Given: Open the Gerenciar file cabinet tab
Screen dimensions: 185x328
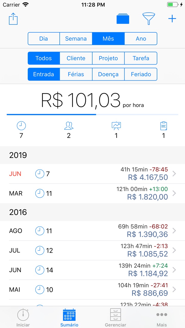Looking at the screenshot, I should pyautogui.click(x=115, y=317).
